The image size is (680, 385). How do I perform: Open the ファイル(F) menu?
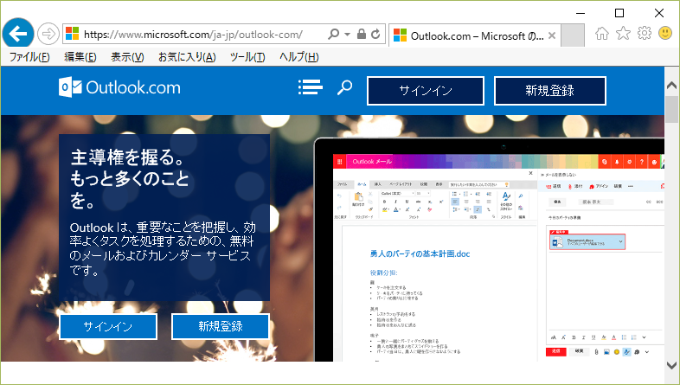point(29,57)
